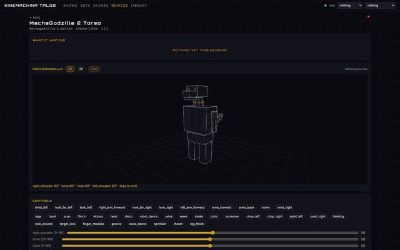Click the KINEMACHINA TALOS logo
The width and height of the screenshot is (400, 250).
click(x=30, y=6)
